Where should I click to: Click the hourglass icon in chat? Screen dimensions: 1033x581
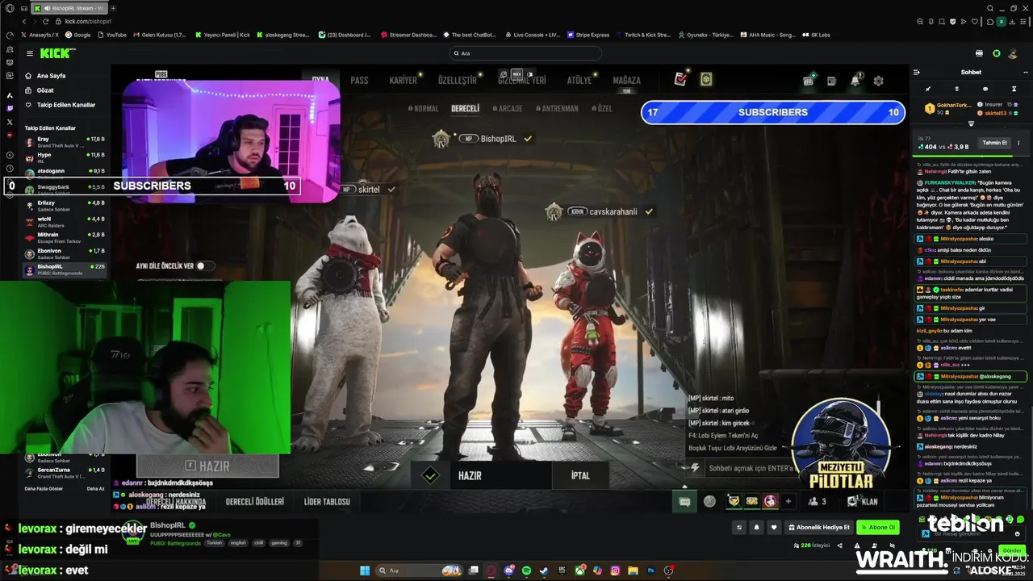click(x=1014, y=89)
